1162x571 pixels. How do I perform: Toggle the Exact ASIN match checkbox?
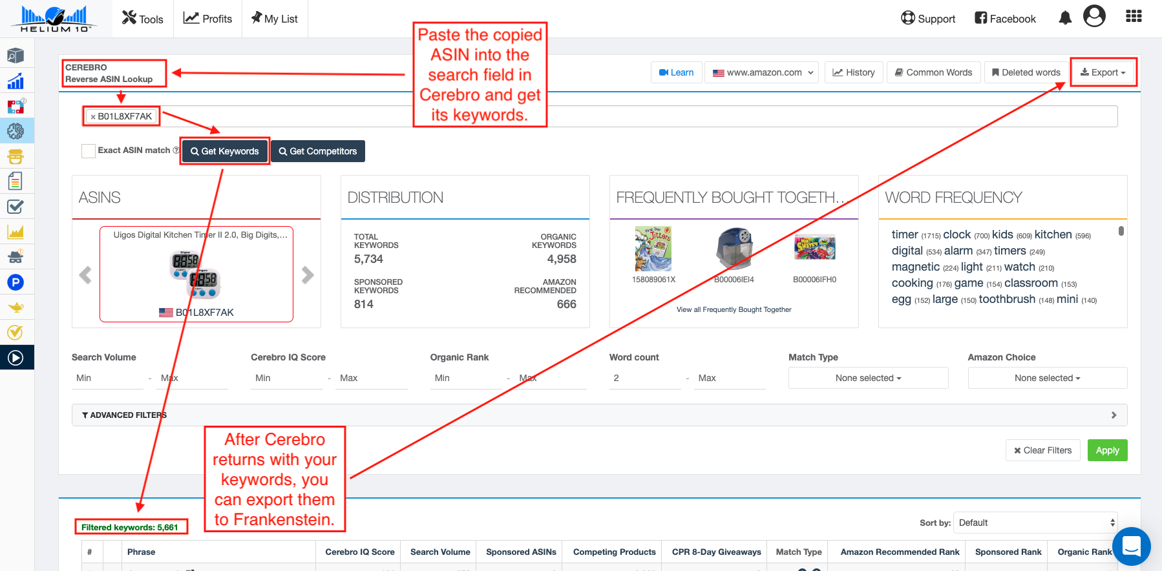(x=89, y=151)
